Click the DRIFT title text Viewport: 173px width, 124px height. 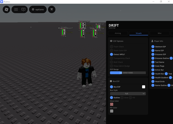pos(113,25)
